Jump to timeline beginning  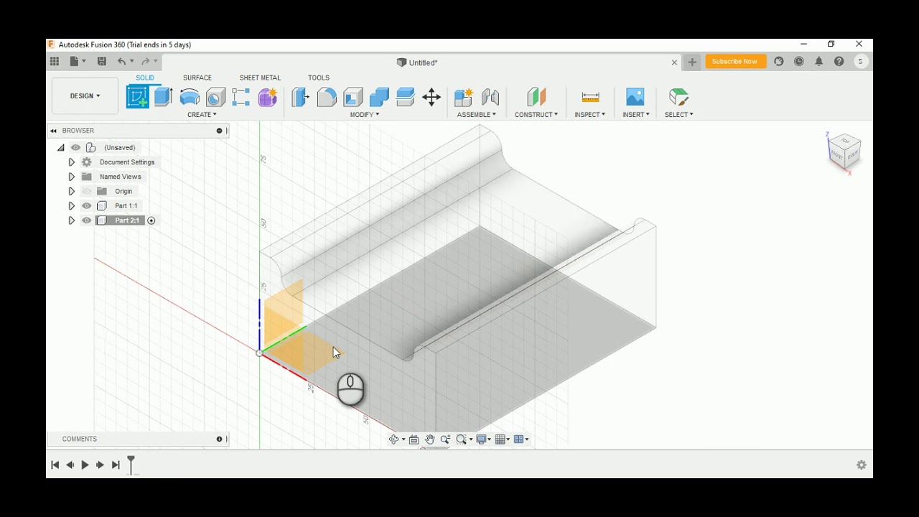[55, 465]
